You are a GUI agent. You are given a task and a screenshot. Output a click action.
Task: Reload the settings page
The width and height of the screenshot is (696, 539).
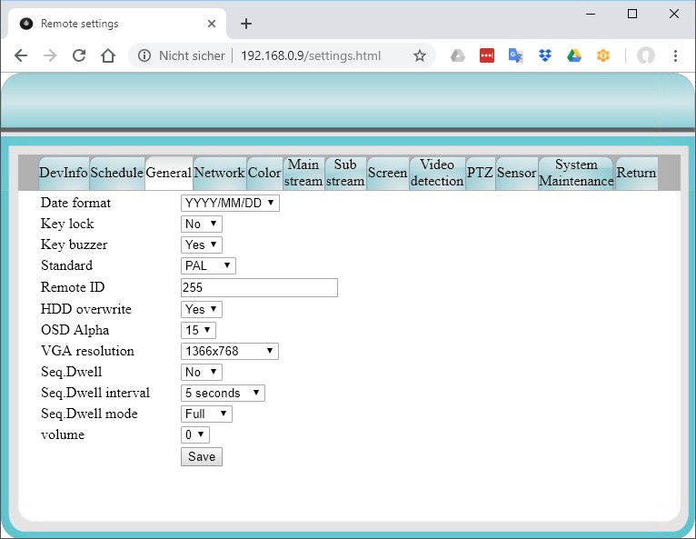pyautogui.click(x=79, y=55)
